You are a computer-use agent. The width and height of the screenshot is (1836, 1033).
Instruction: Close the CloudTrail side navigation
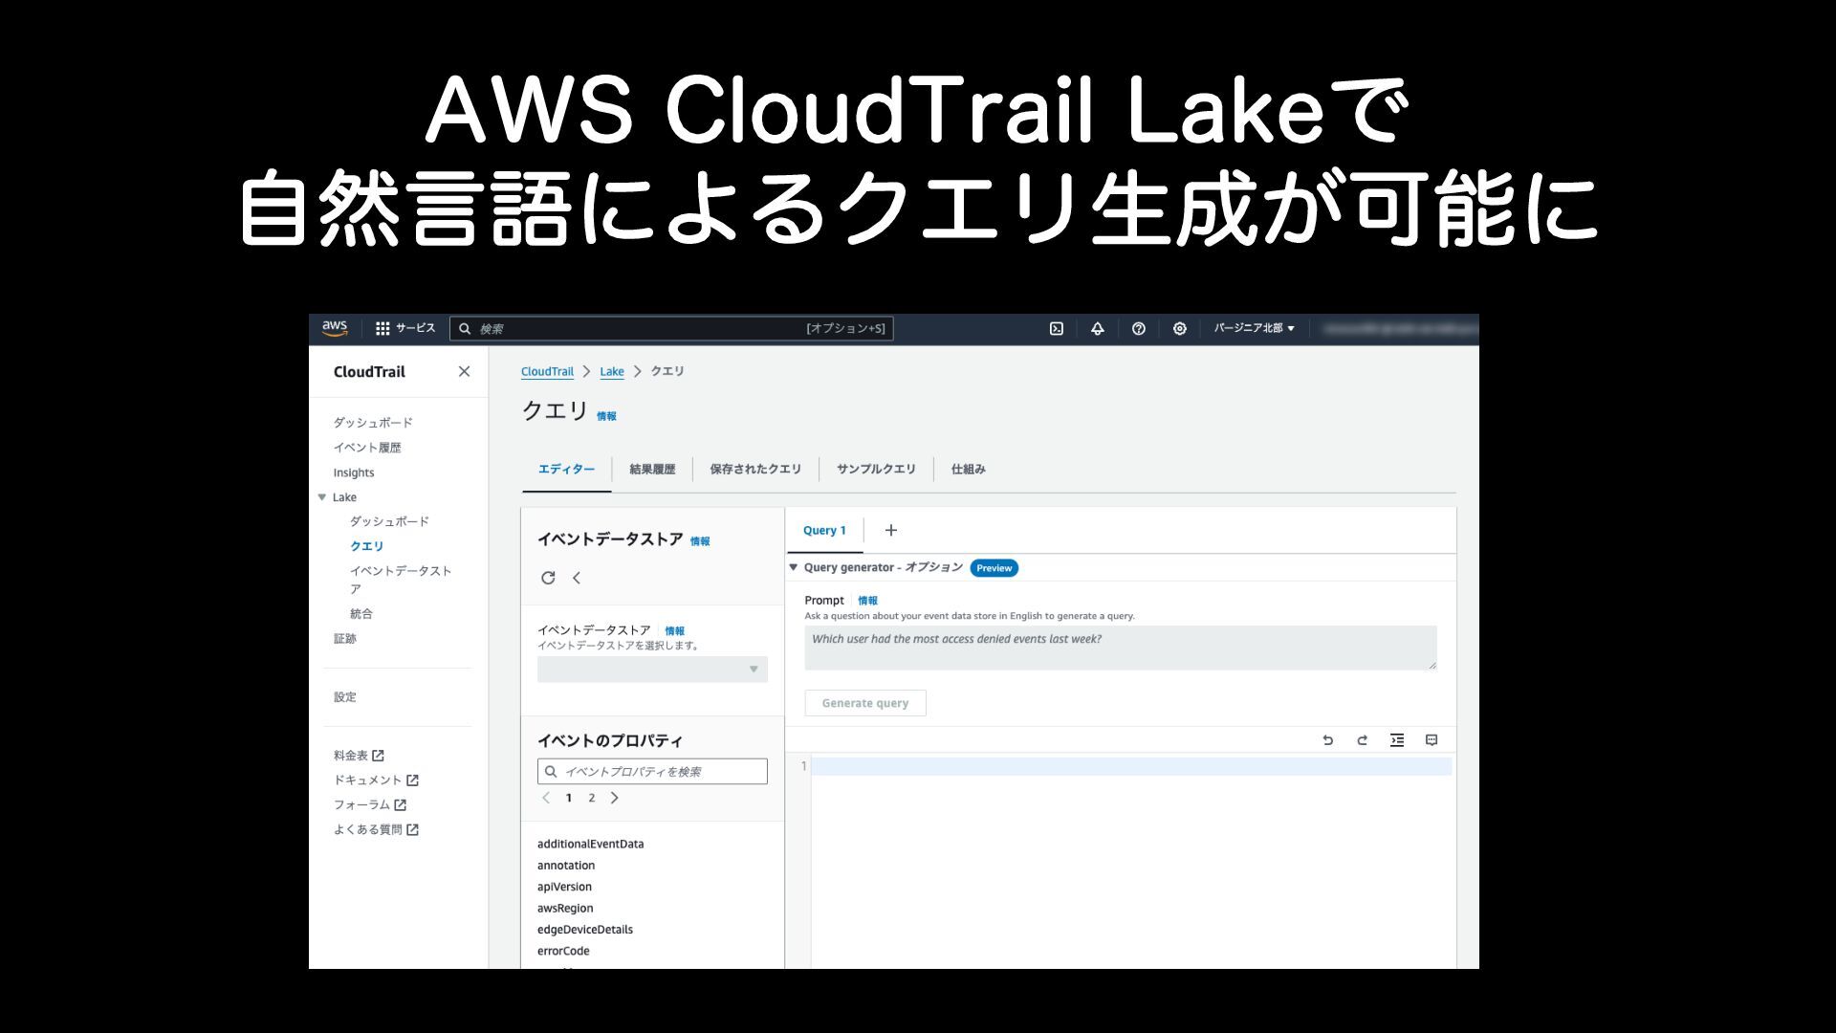[464, 371]
